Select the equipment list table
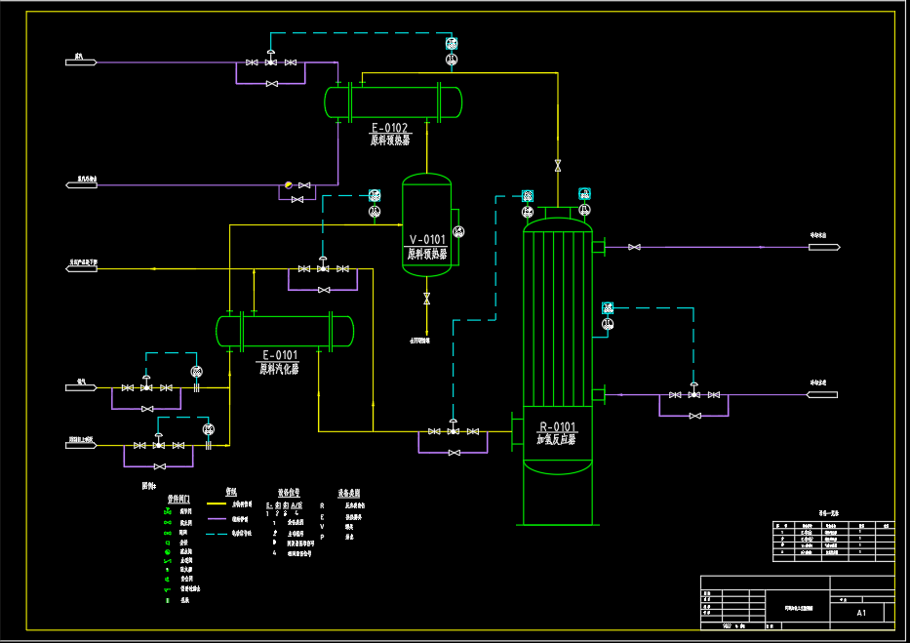The image size is (910, 643). coord(833,541)
